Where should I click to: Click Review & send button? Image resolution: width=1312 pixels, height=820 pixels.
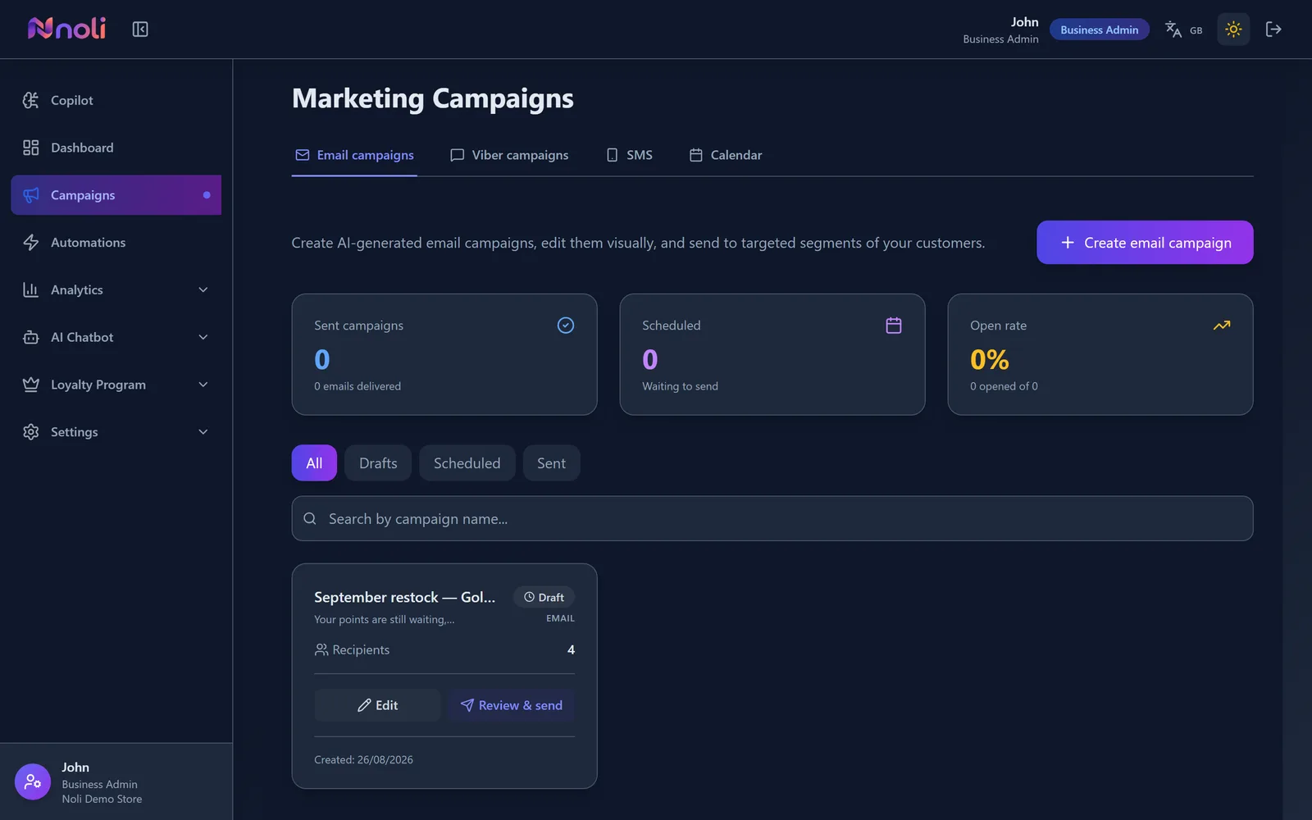[512, 705]
